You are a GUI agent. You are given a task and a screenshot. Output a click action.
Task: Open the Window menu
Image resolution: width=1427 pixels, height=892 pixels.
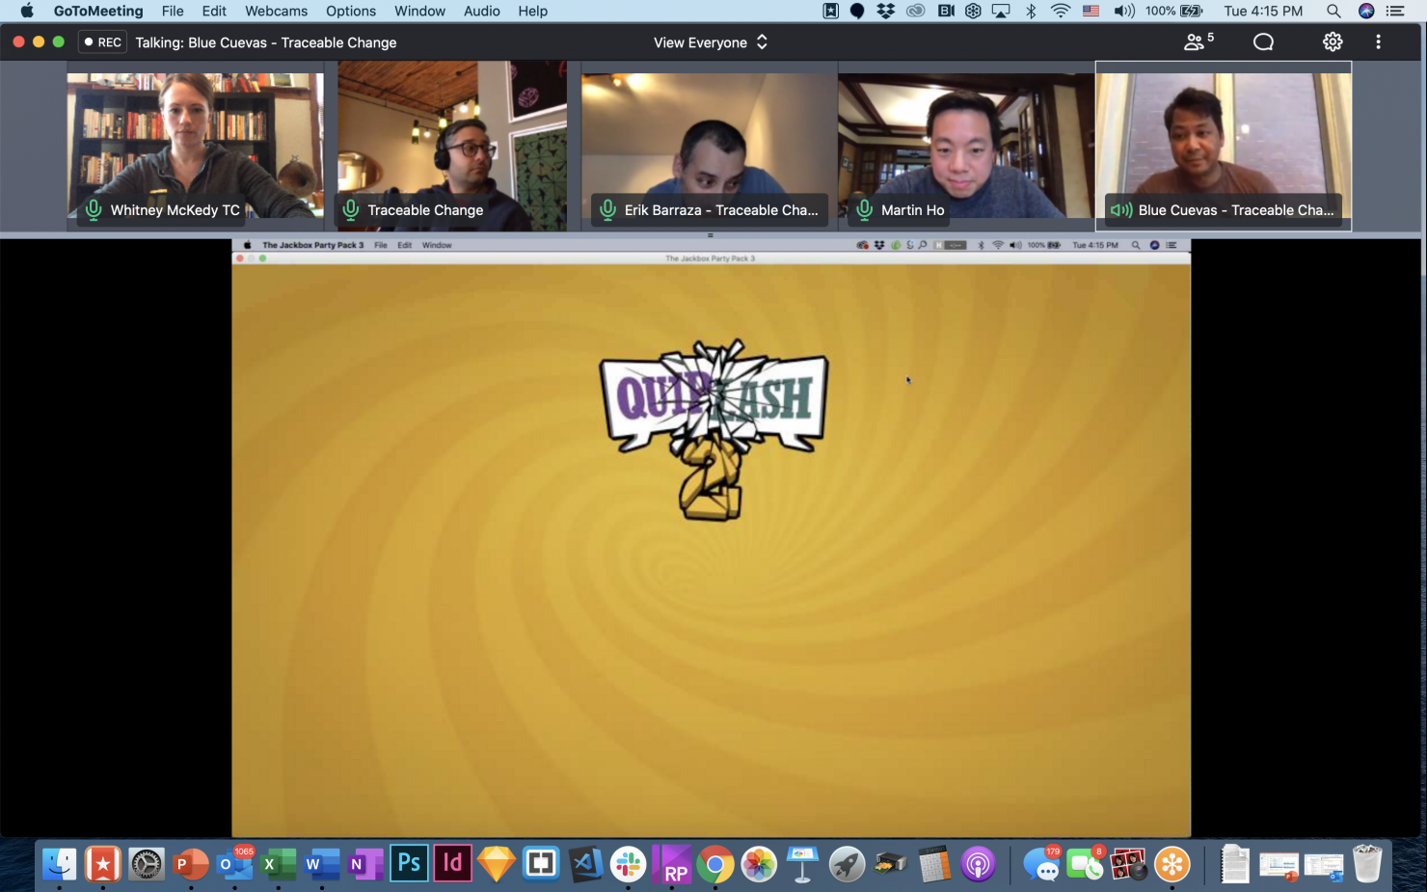pos(419,11)
